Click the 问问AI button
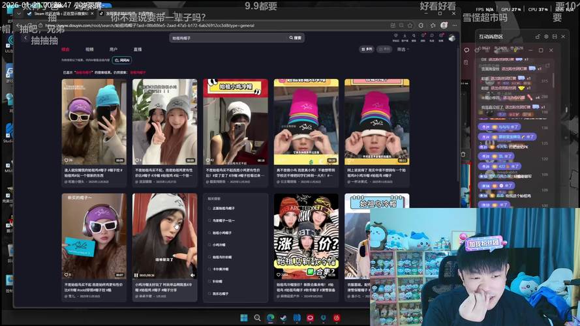Image resolution: width=580 pixels, height=326 pixels. pos(122,59)
